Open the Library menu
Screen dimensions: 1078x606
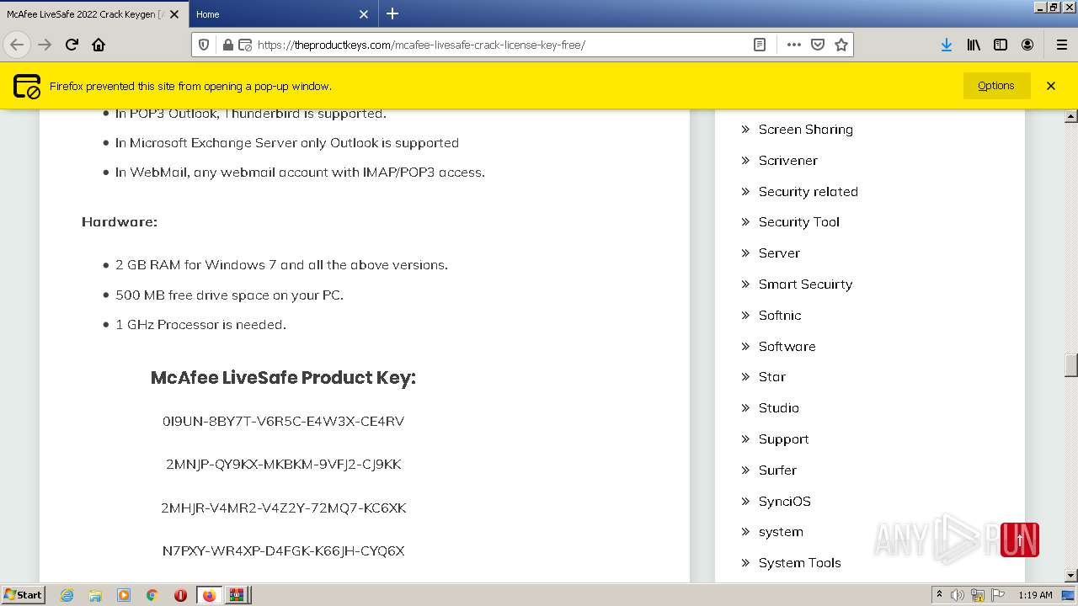[974, 45]
